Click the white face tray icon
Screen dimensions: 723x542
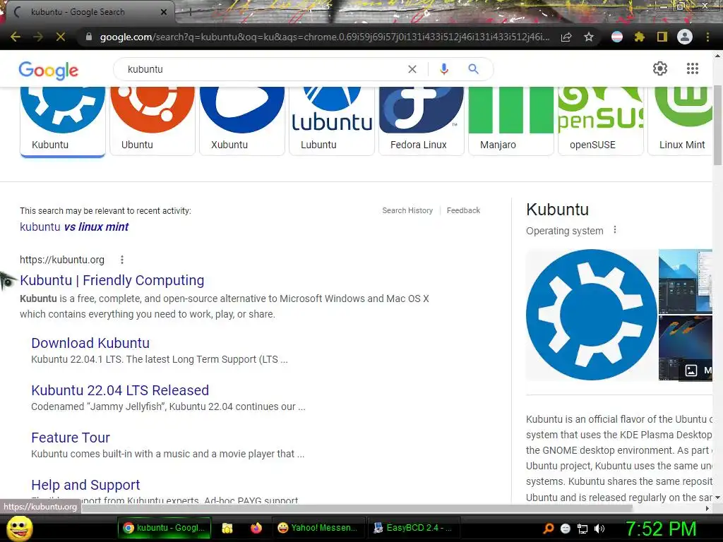pos(566,529)
